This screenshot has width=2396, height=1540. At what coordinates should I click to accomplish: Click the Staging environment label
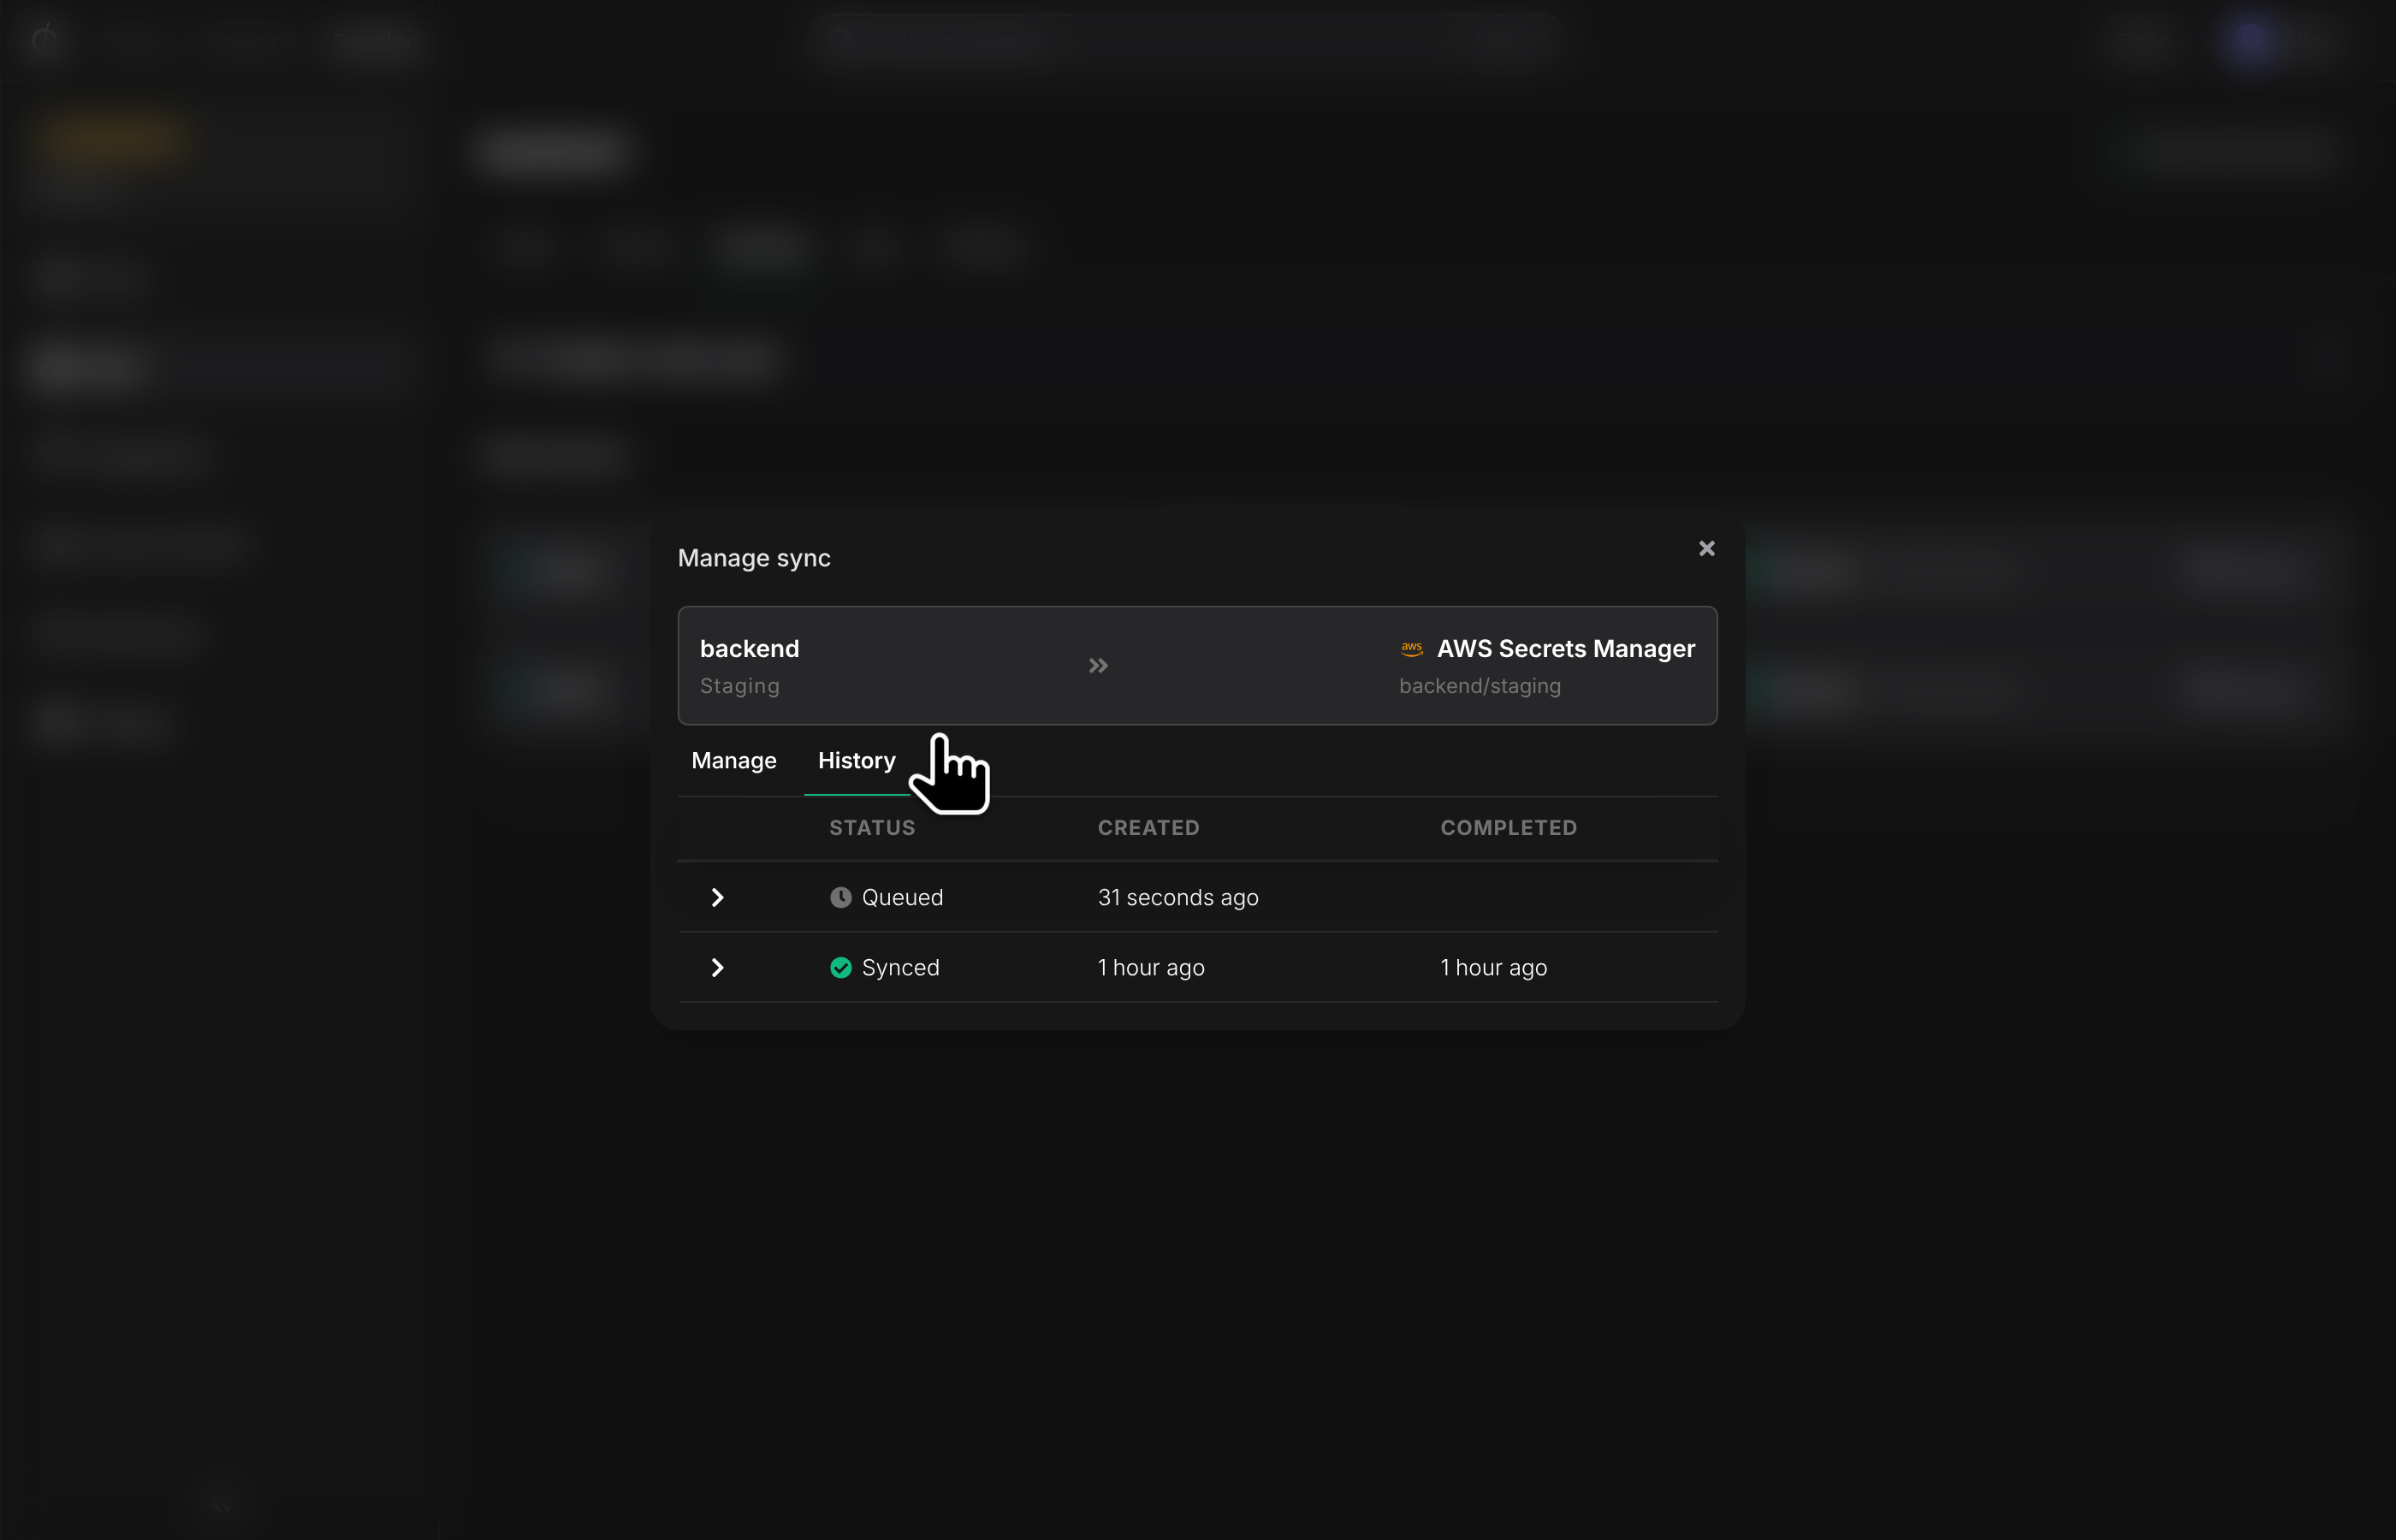tap(739, 686)
